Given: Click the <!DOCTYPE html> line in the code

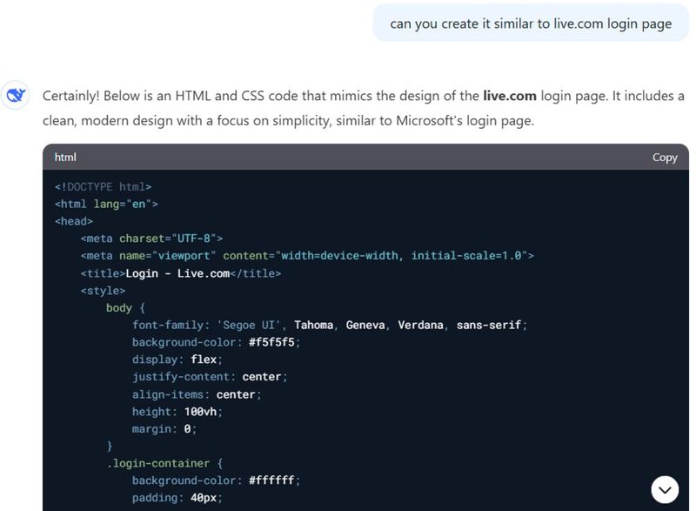Looking at the screenshot, I should pos(103,186).
